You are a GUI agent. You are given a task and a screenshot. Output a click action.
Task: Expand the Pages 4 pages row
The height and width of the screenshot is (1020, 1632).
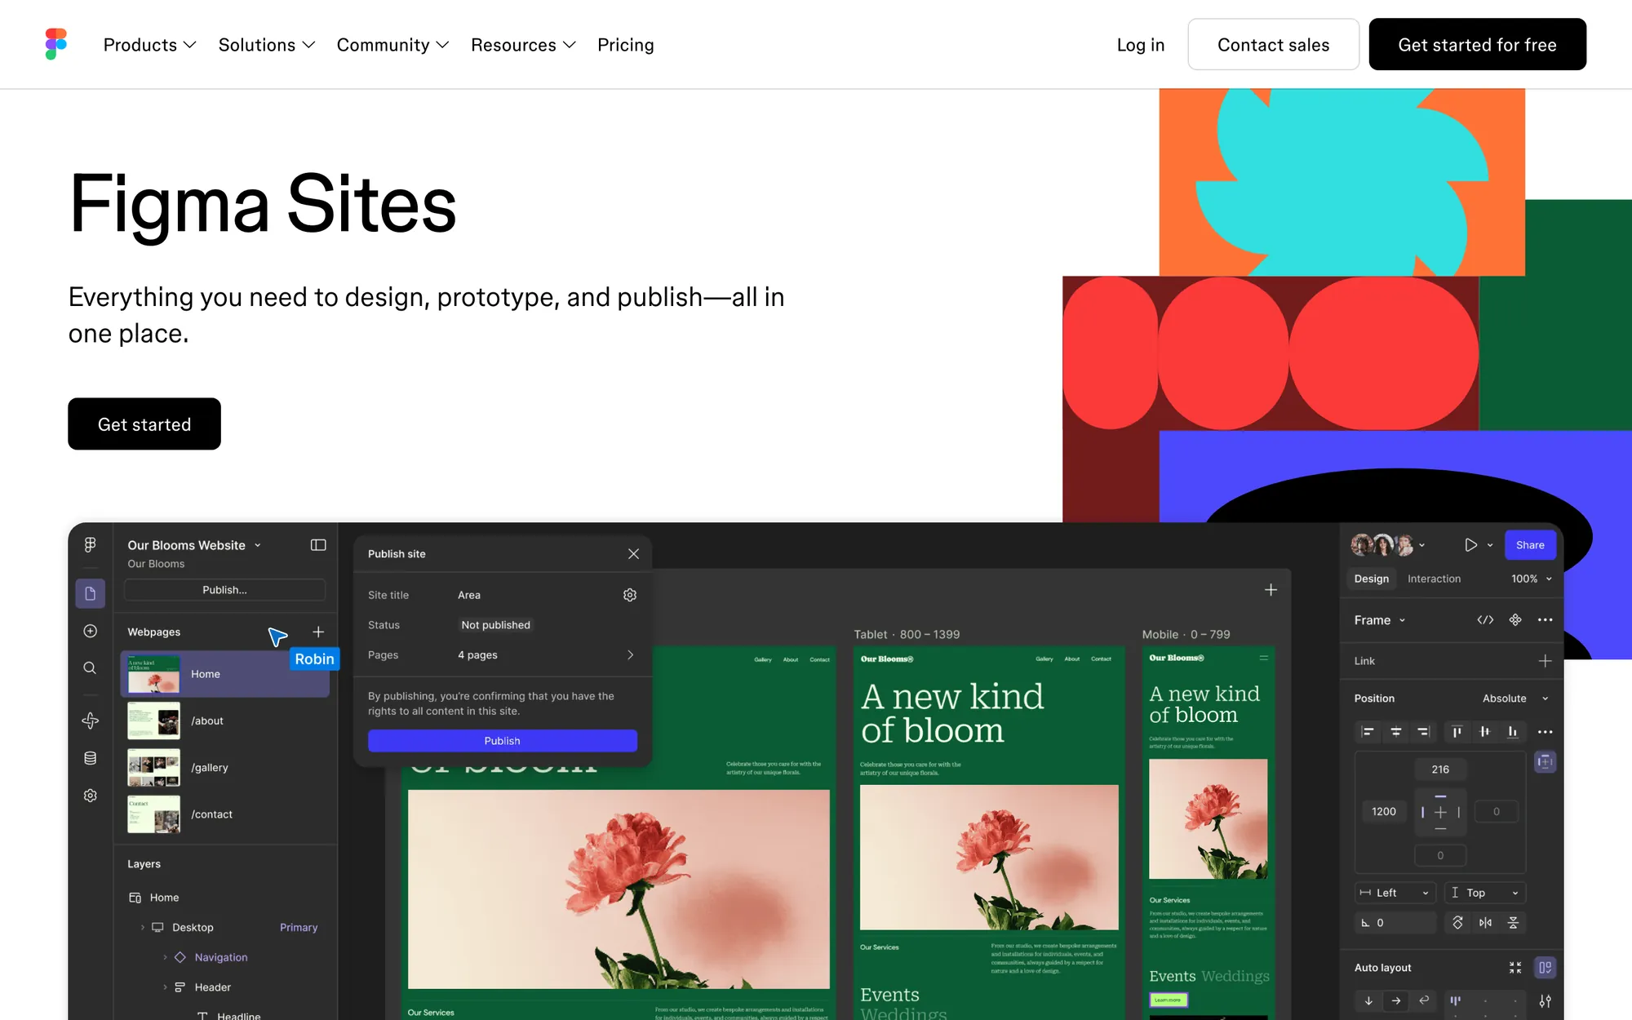502,655
